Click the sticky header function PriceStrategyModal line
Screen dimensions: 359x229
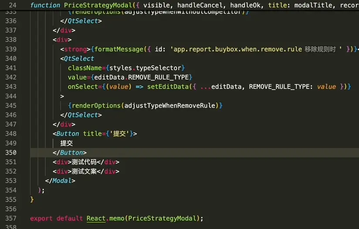[x=179, y=5]
